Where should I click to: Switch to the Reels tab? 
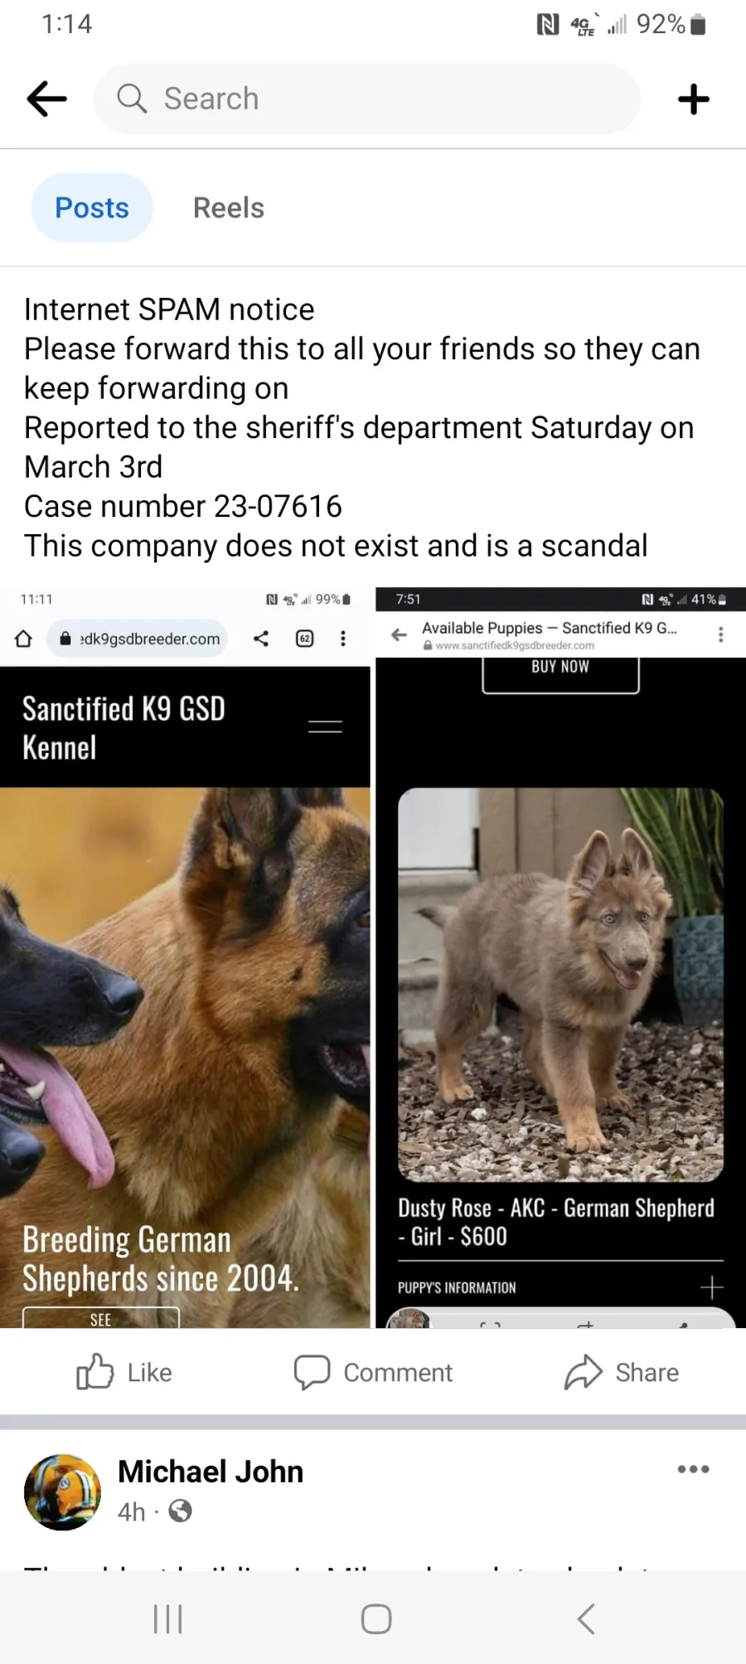click(229, 207)
